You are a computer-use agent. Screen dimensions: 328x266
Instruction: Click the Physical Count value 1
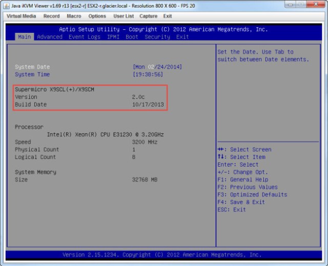pyautogui.click(x=134, y=150)
